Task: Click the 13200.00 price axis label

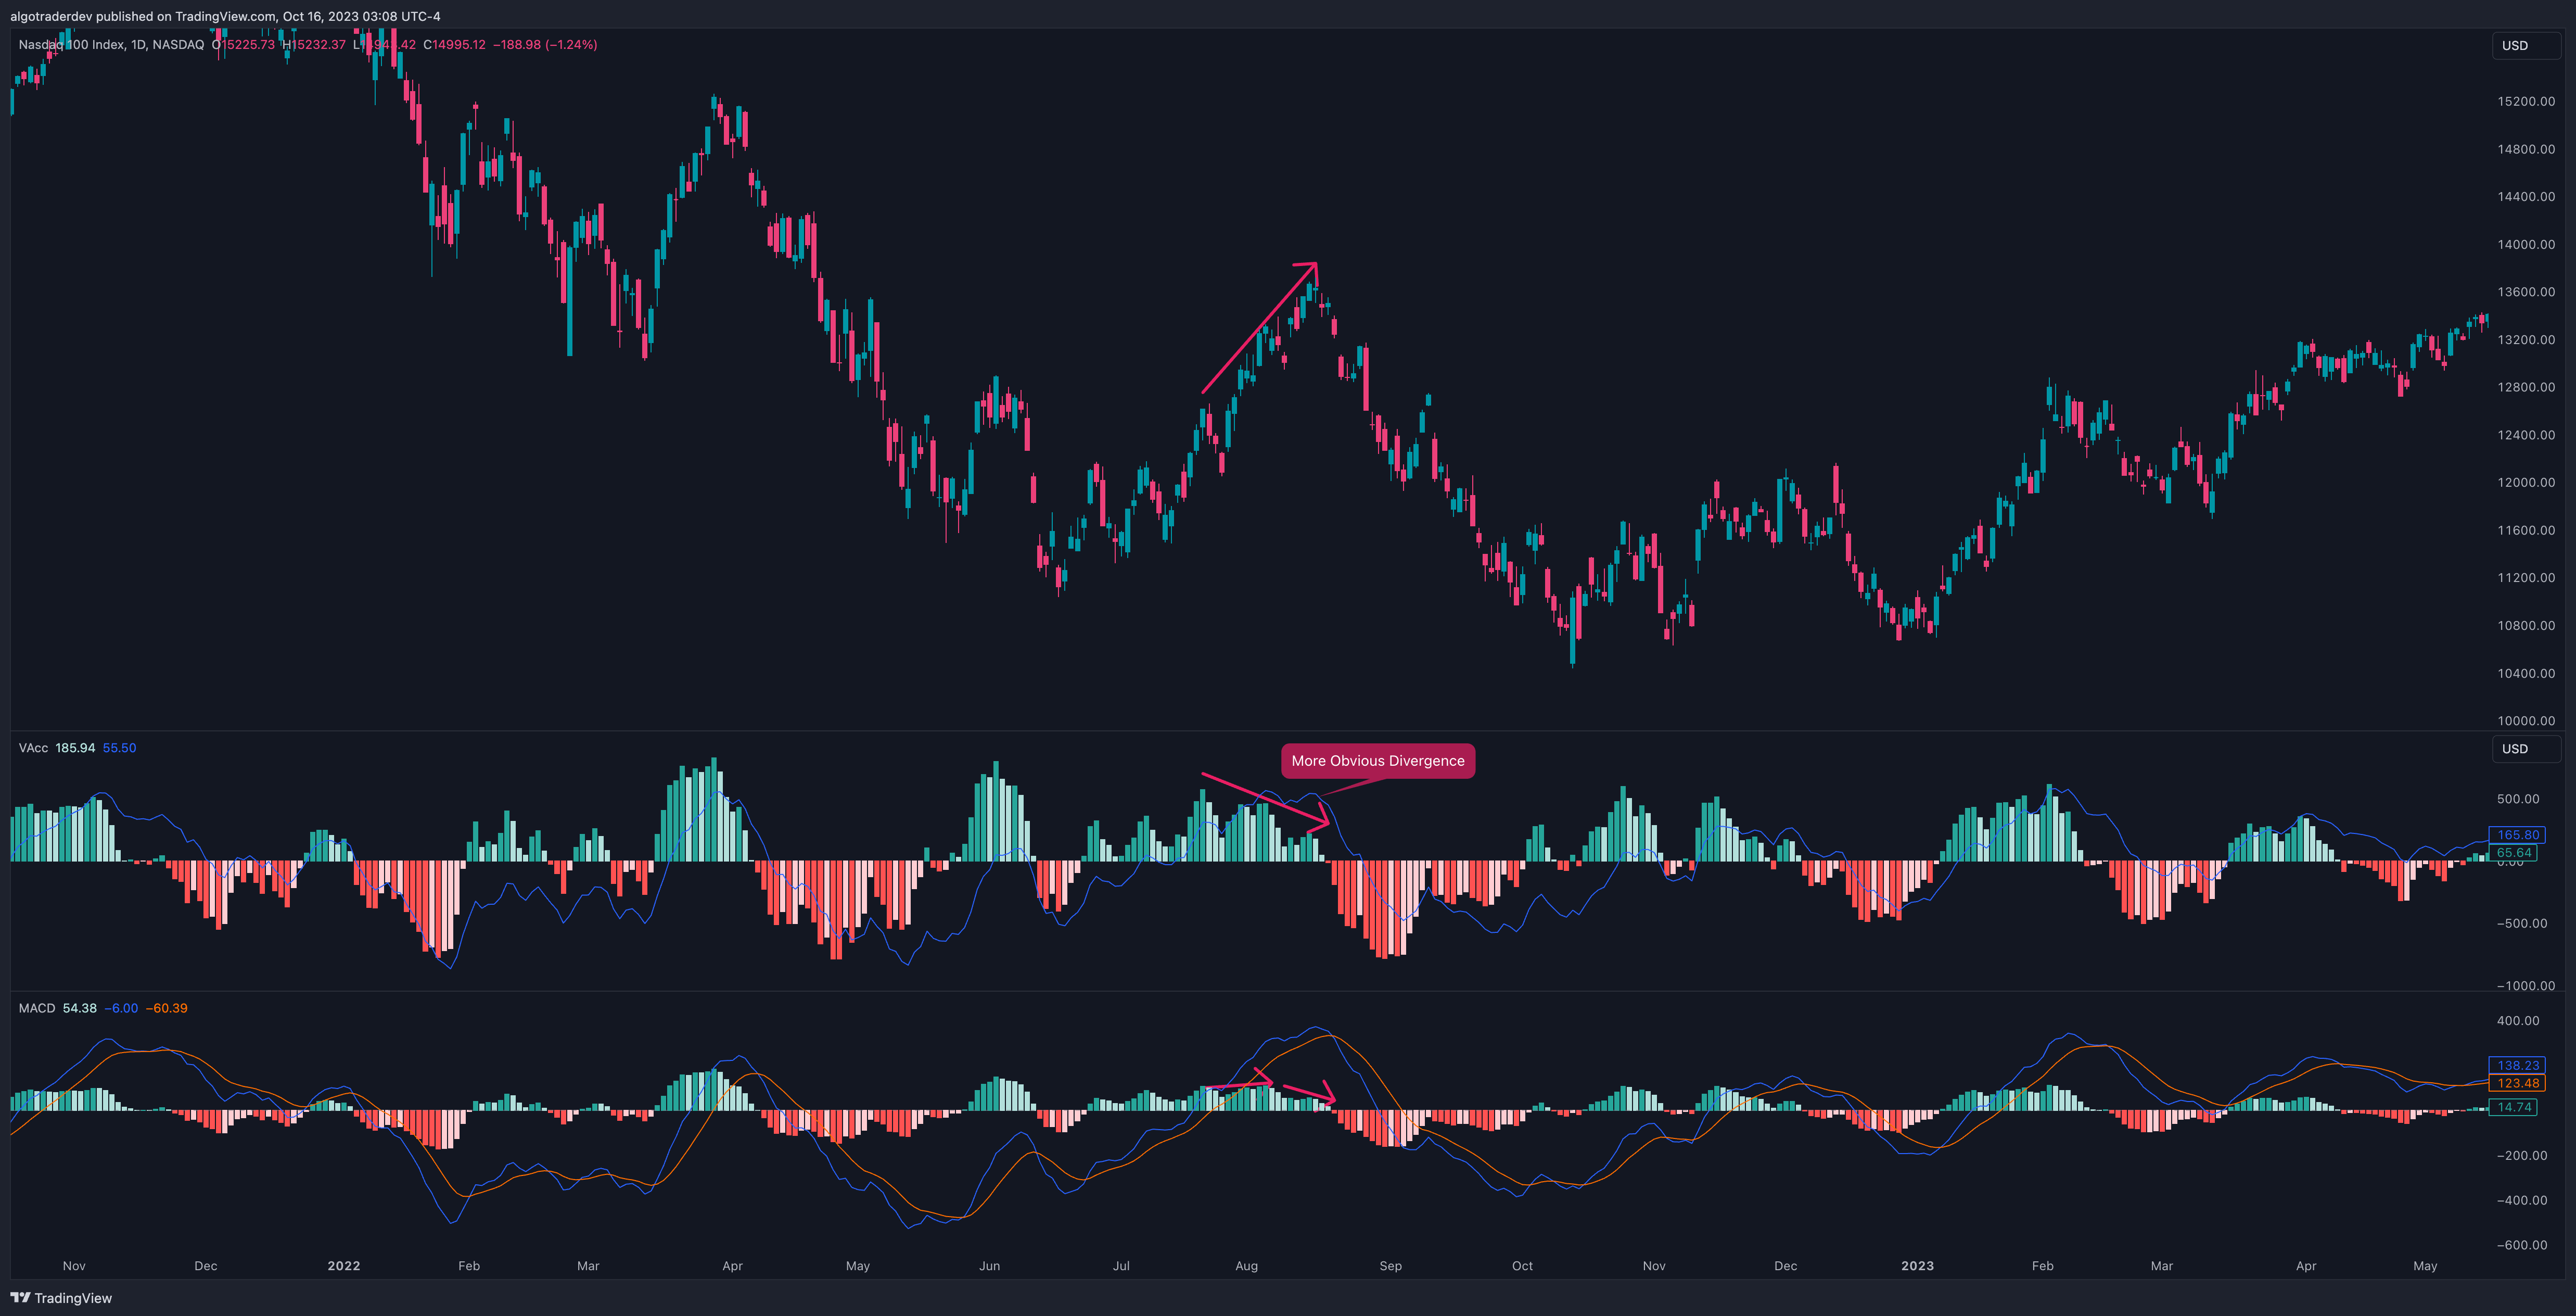Action: tap(2525, 340)
